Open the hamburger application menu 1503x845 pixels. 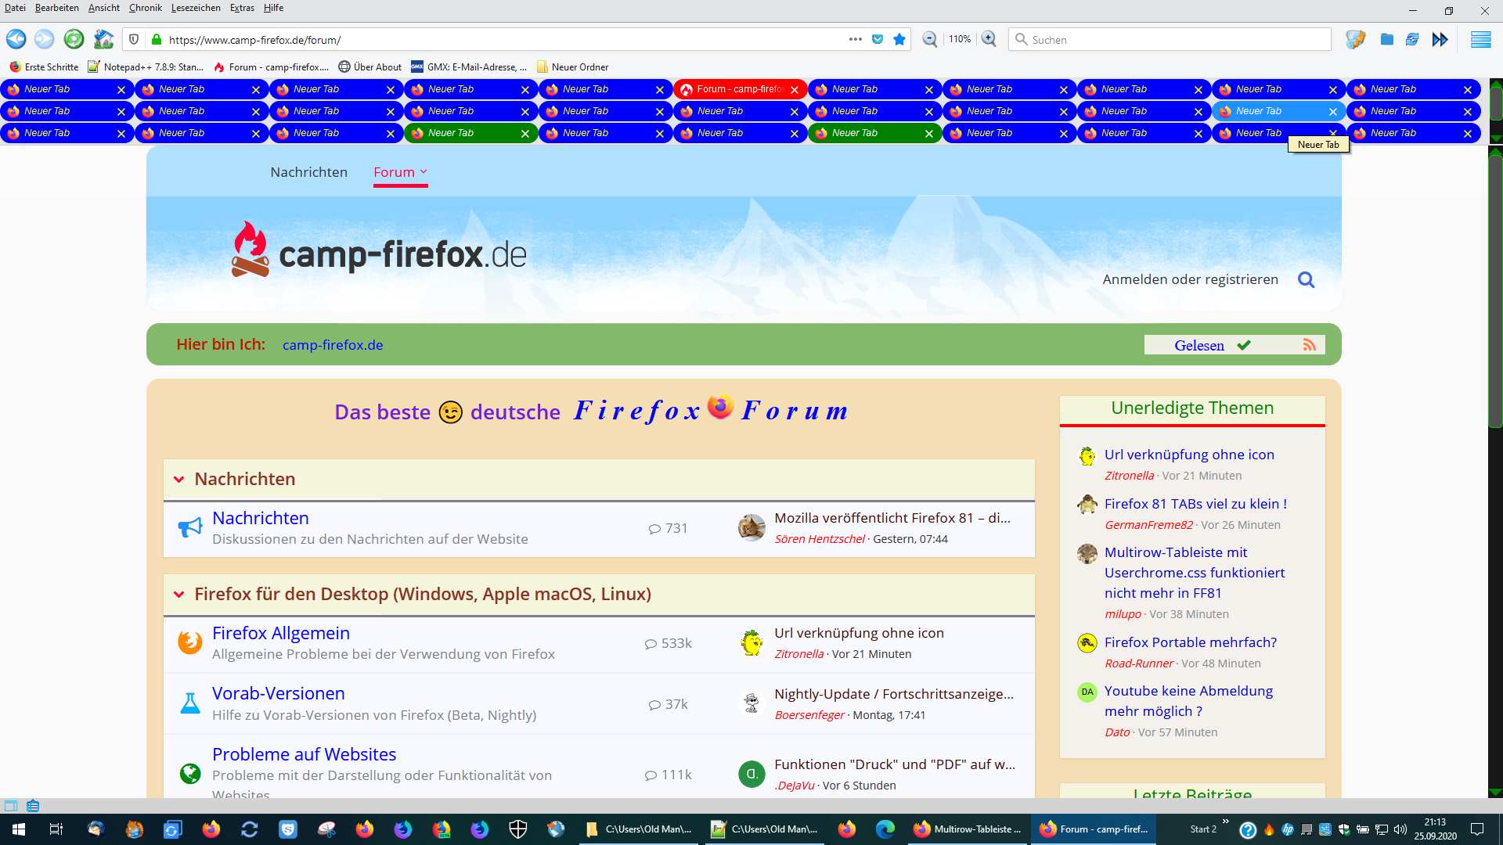(1480, 39)
